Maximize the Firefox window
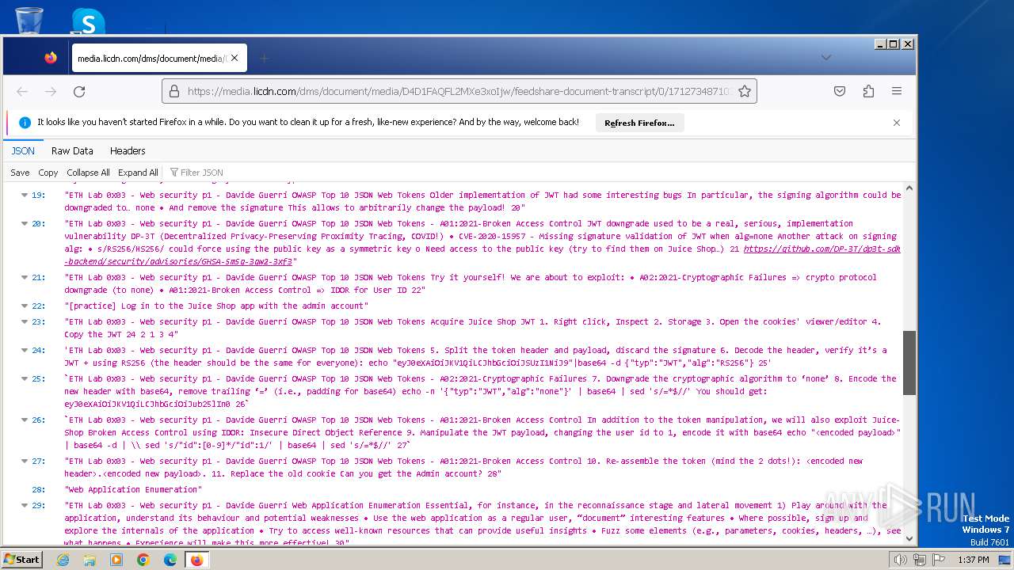 (894, 44)
